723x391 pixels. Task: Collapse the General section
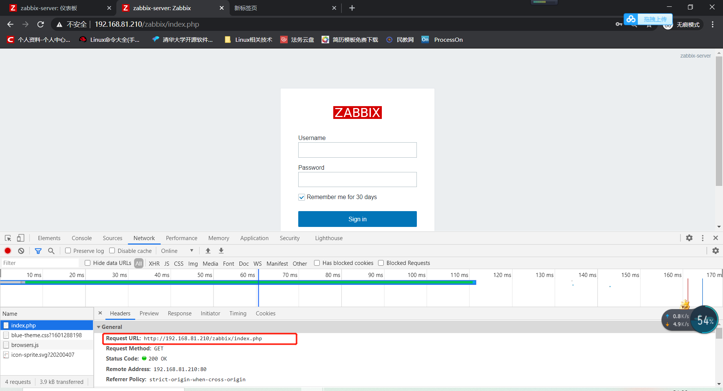pyautogui.click(x=99, y=327)
